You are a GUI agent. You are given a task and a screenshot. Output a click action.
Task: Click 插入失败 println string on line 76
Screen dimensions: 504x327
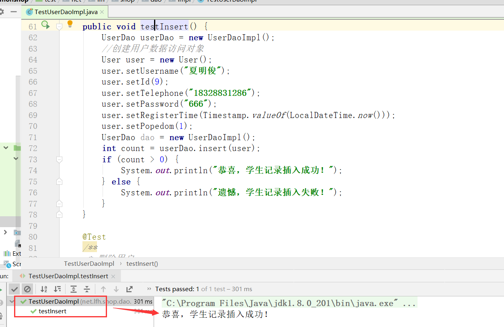pos(274,192)
